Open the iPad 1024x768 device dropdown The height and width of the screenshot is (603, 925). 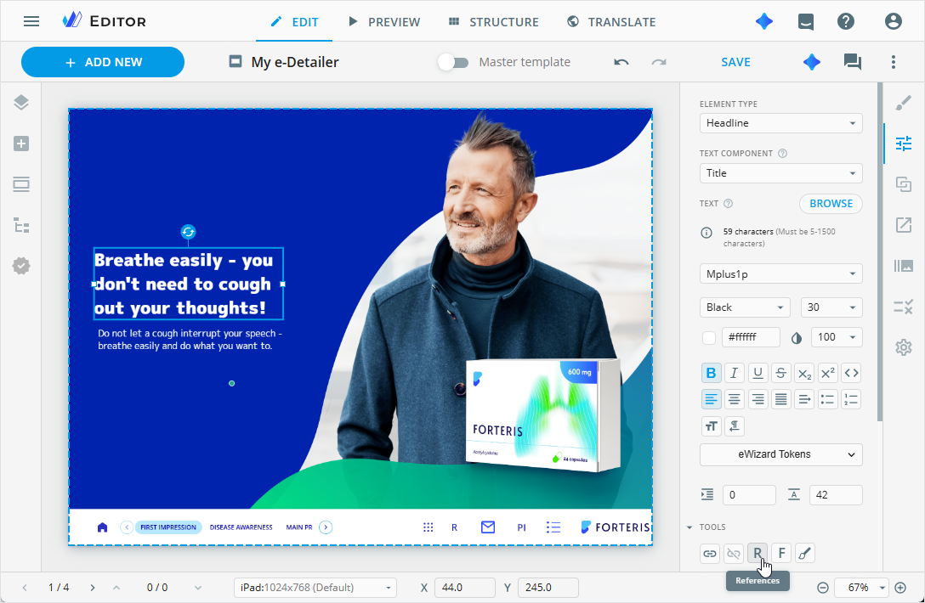(x=315, y=588)
